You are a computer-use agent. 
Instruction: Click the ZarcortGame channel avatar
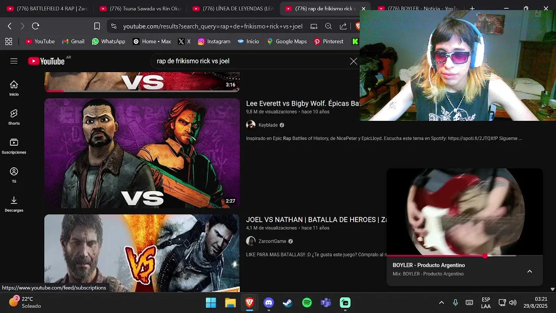[251, 241]
